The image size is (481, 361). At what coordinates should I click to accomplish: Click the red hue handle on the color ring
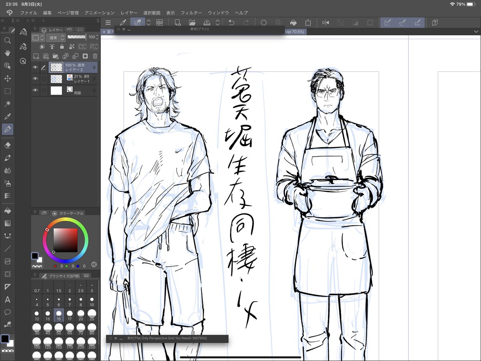(47, 230)
